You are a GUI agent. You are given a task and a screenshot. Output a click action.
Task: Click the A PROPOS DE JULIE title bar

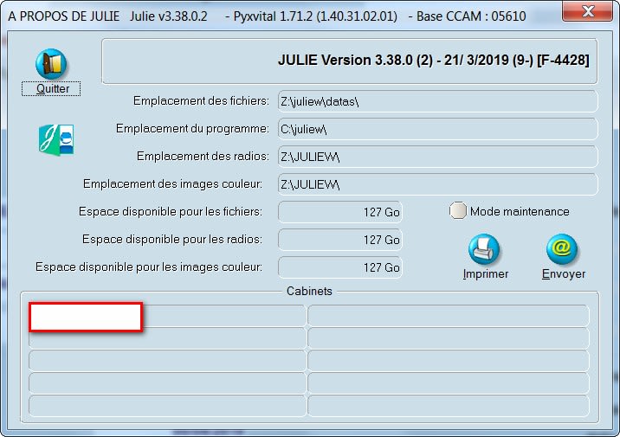point(260,15)
